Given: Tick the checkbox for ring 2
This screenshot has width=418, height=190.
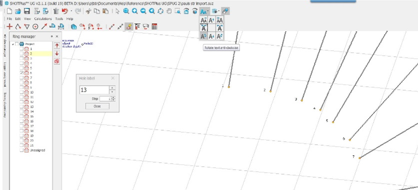Looking at the screenshot, I should (22, 54).
